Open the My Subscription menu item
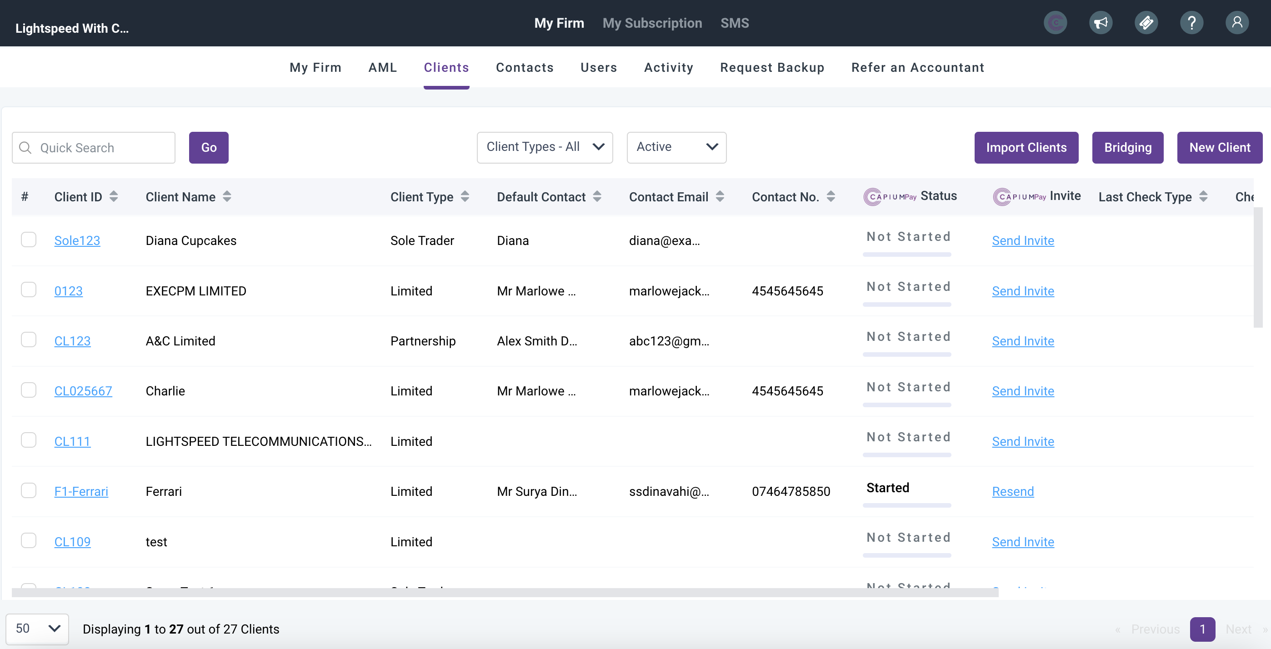The image size is (1271, 649). tap(652, 23)
